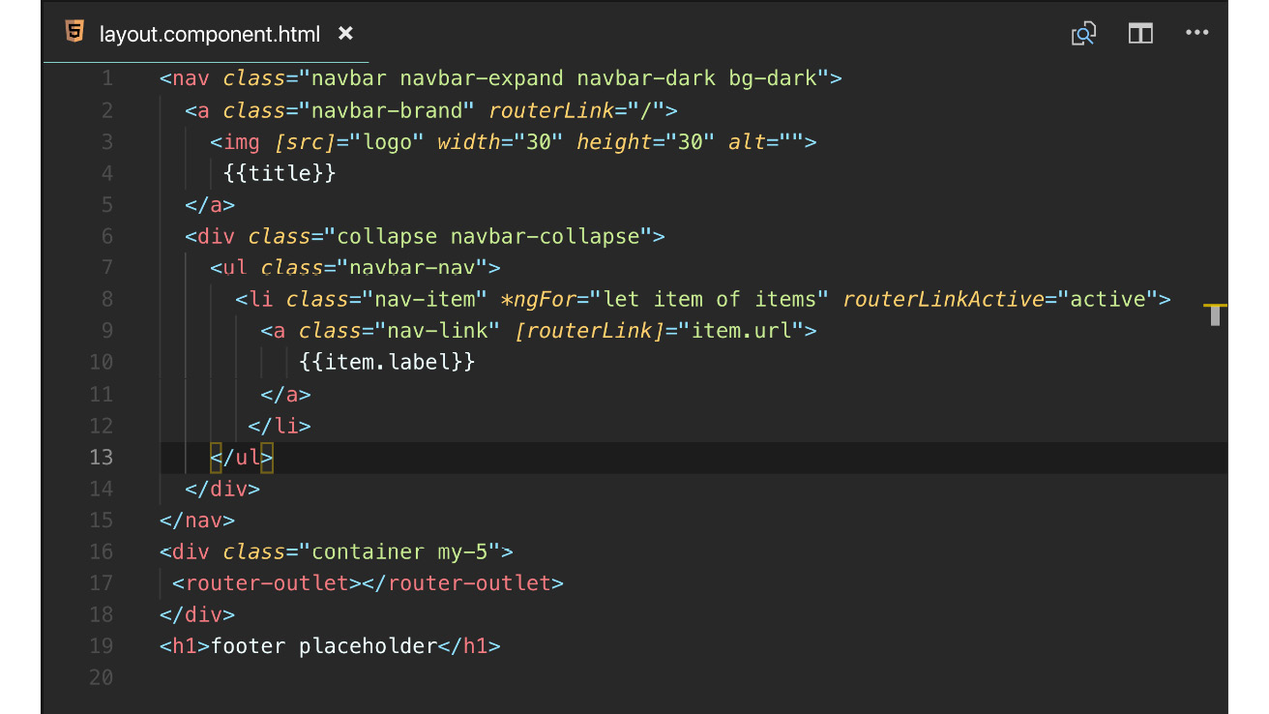This screenshot has width=1269, height=714.
Task: Click the routerLinkActive attribute
Action: (944, 299)
